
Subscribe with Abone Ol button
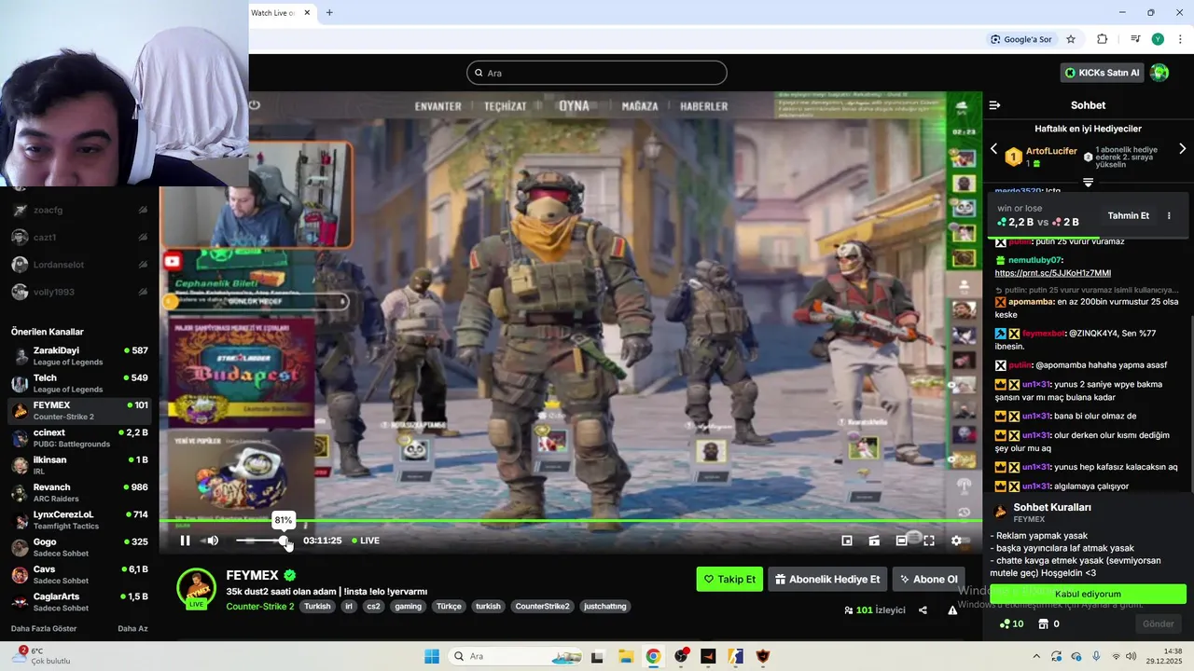tap(928, 579)
